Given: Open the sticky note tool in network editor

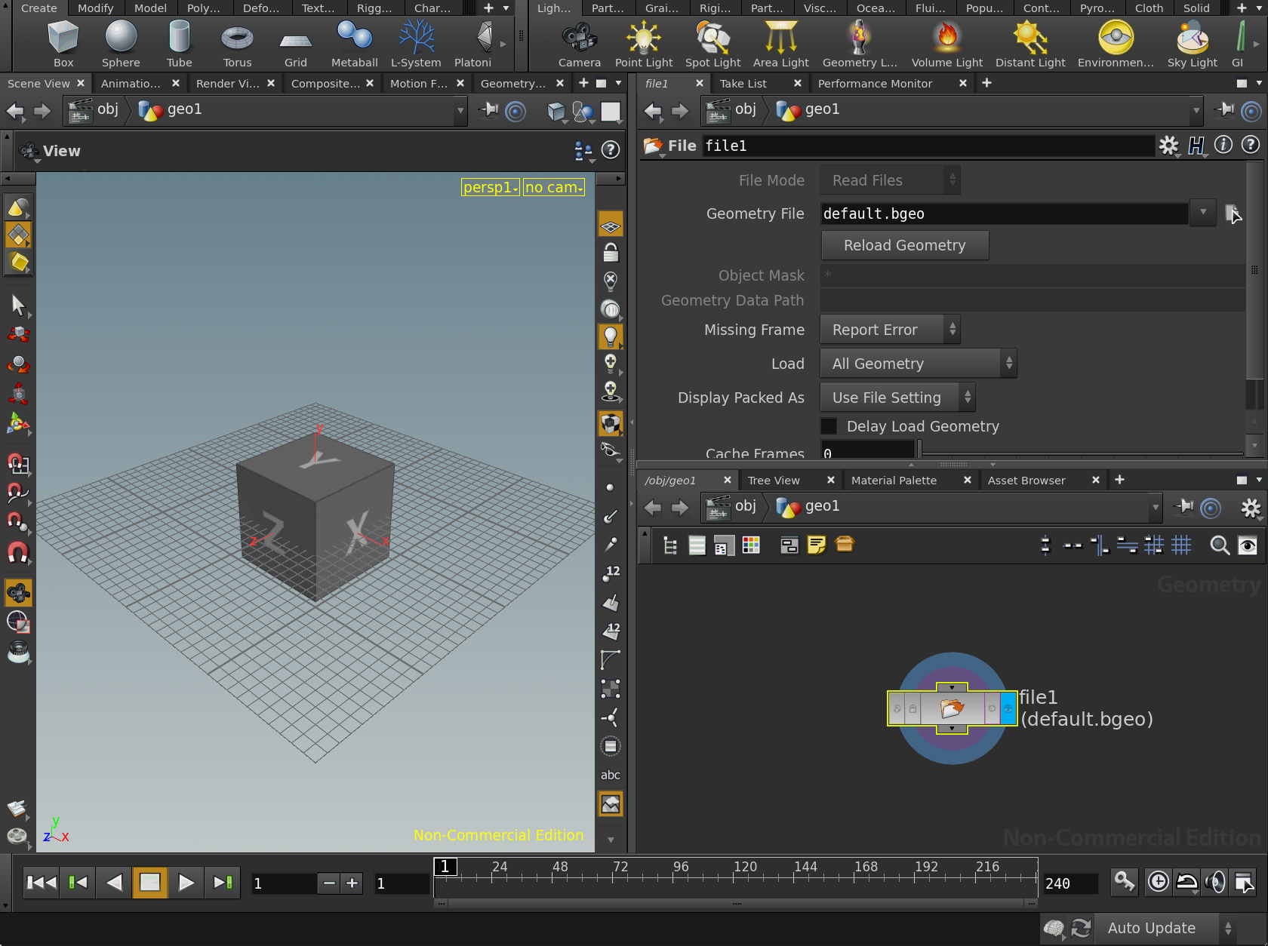Looking at the screenshot, I should point(817,545).
